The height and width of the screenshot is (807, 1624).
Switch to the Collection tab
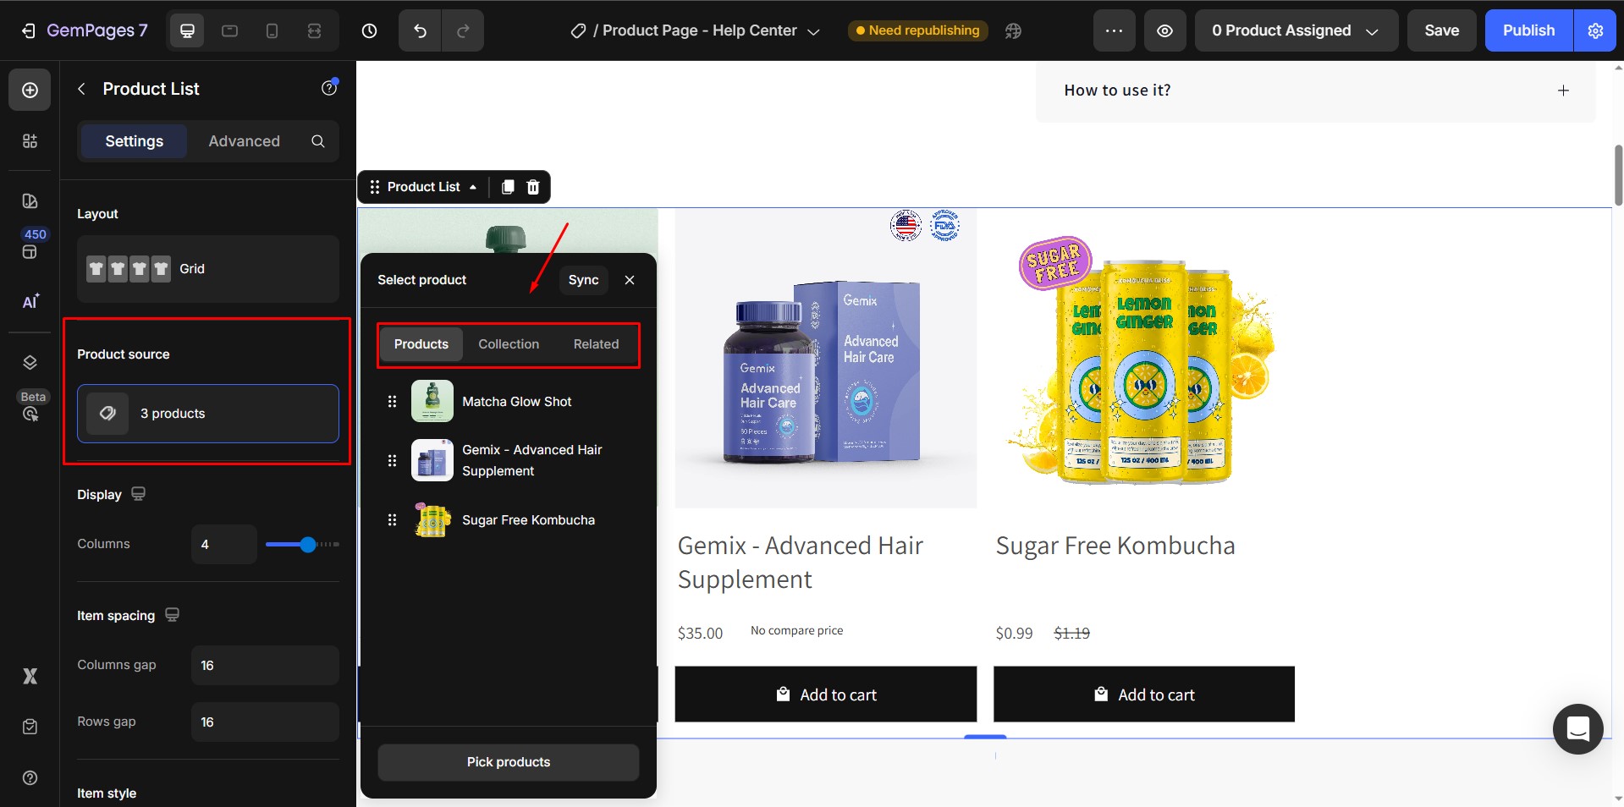(508, 344)
